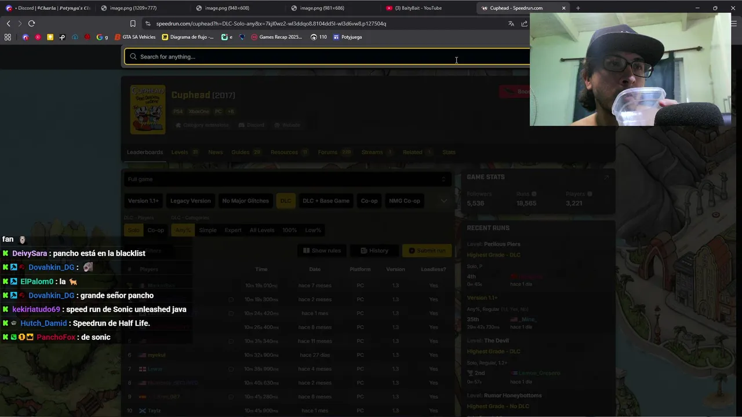This screenshot has height=417, width=742.
Task: Open Rumor Honeybottoms level link
Action: coord(512,396)
